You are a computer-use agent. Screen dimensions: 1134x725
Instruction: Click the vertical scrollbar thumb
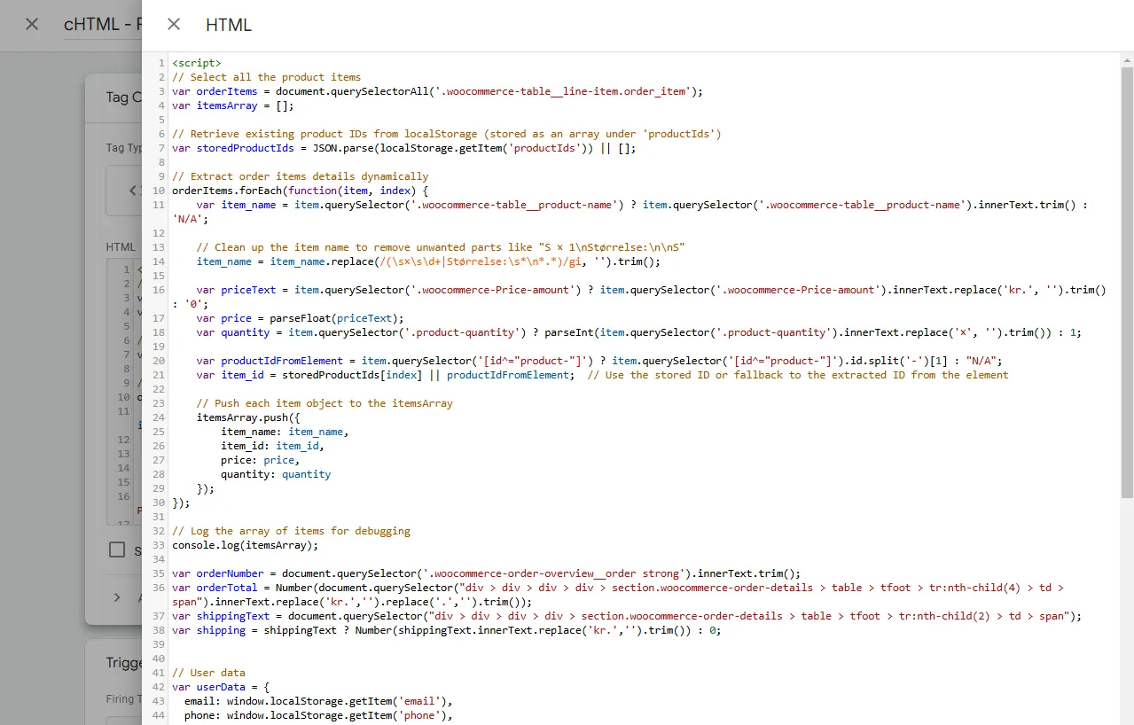click(1127, 282)
